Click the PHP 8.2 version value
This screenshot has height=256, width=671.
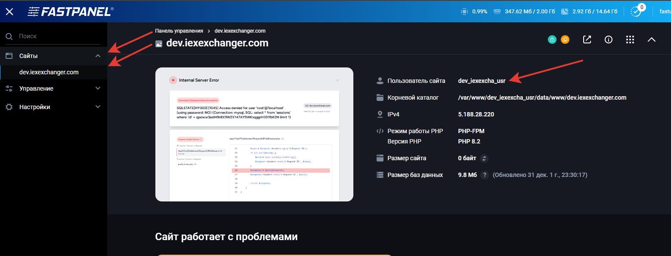(469, 141)
